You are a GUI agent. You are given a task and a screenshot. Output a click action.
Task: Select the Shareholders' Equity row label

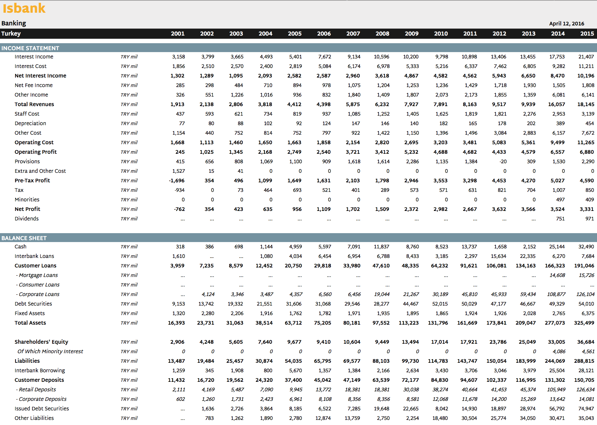(x=41, y=342)
